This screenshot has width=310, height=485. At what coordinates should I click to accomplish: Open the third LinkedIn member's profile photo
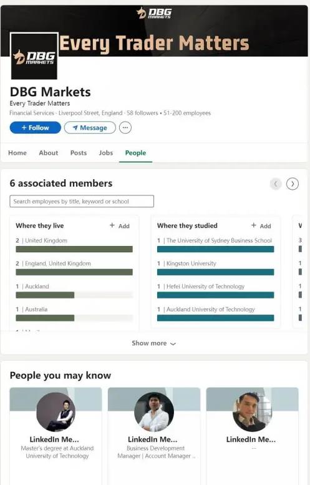252,412
